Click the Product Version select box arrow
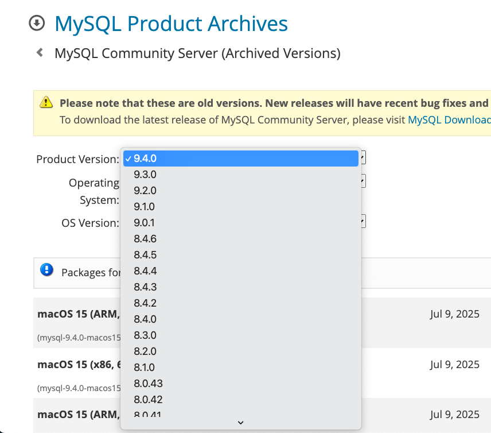 pyautogui.click(x=363, y=157)
